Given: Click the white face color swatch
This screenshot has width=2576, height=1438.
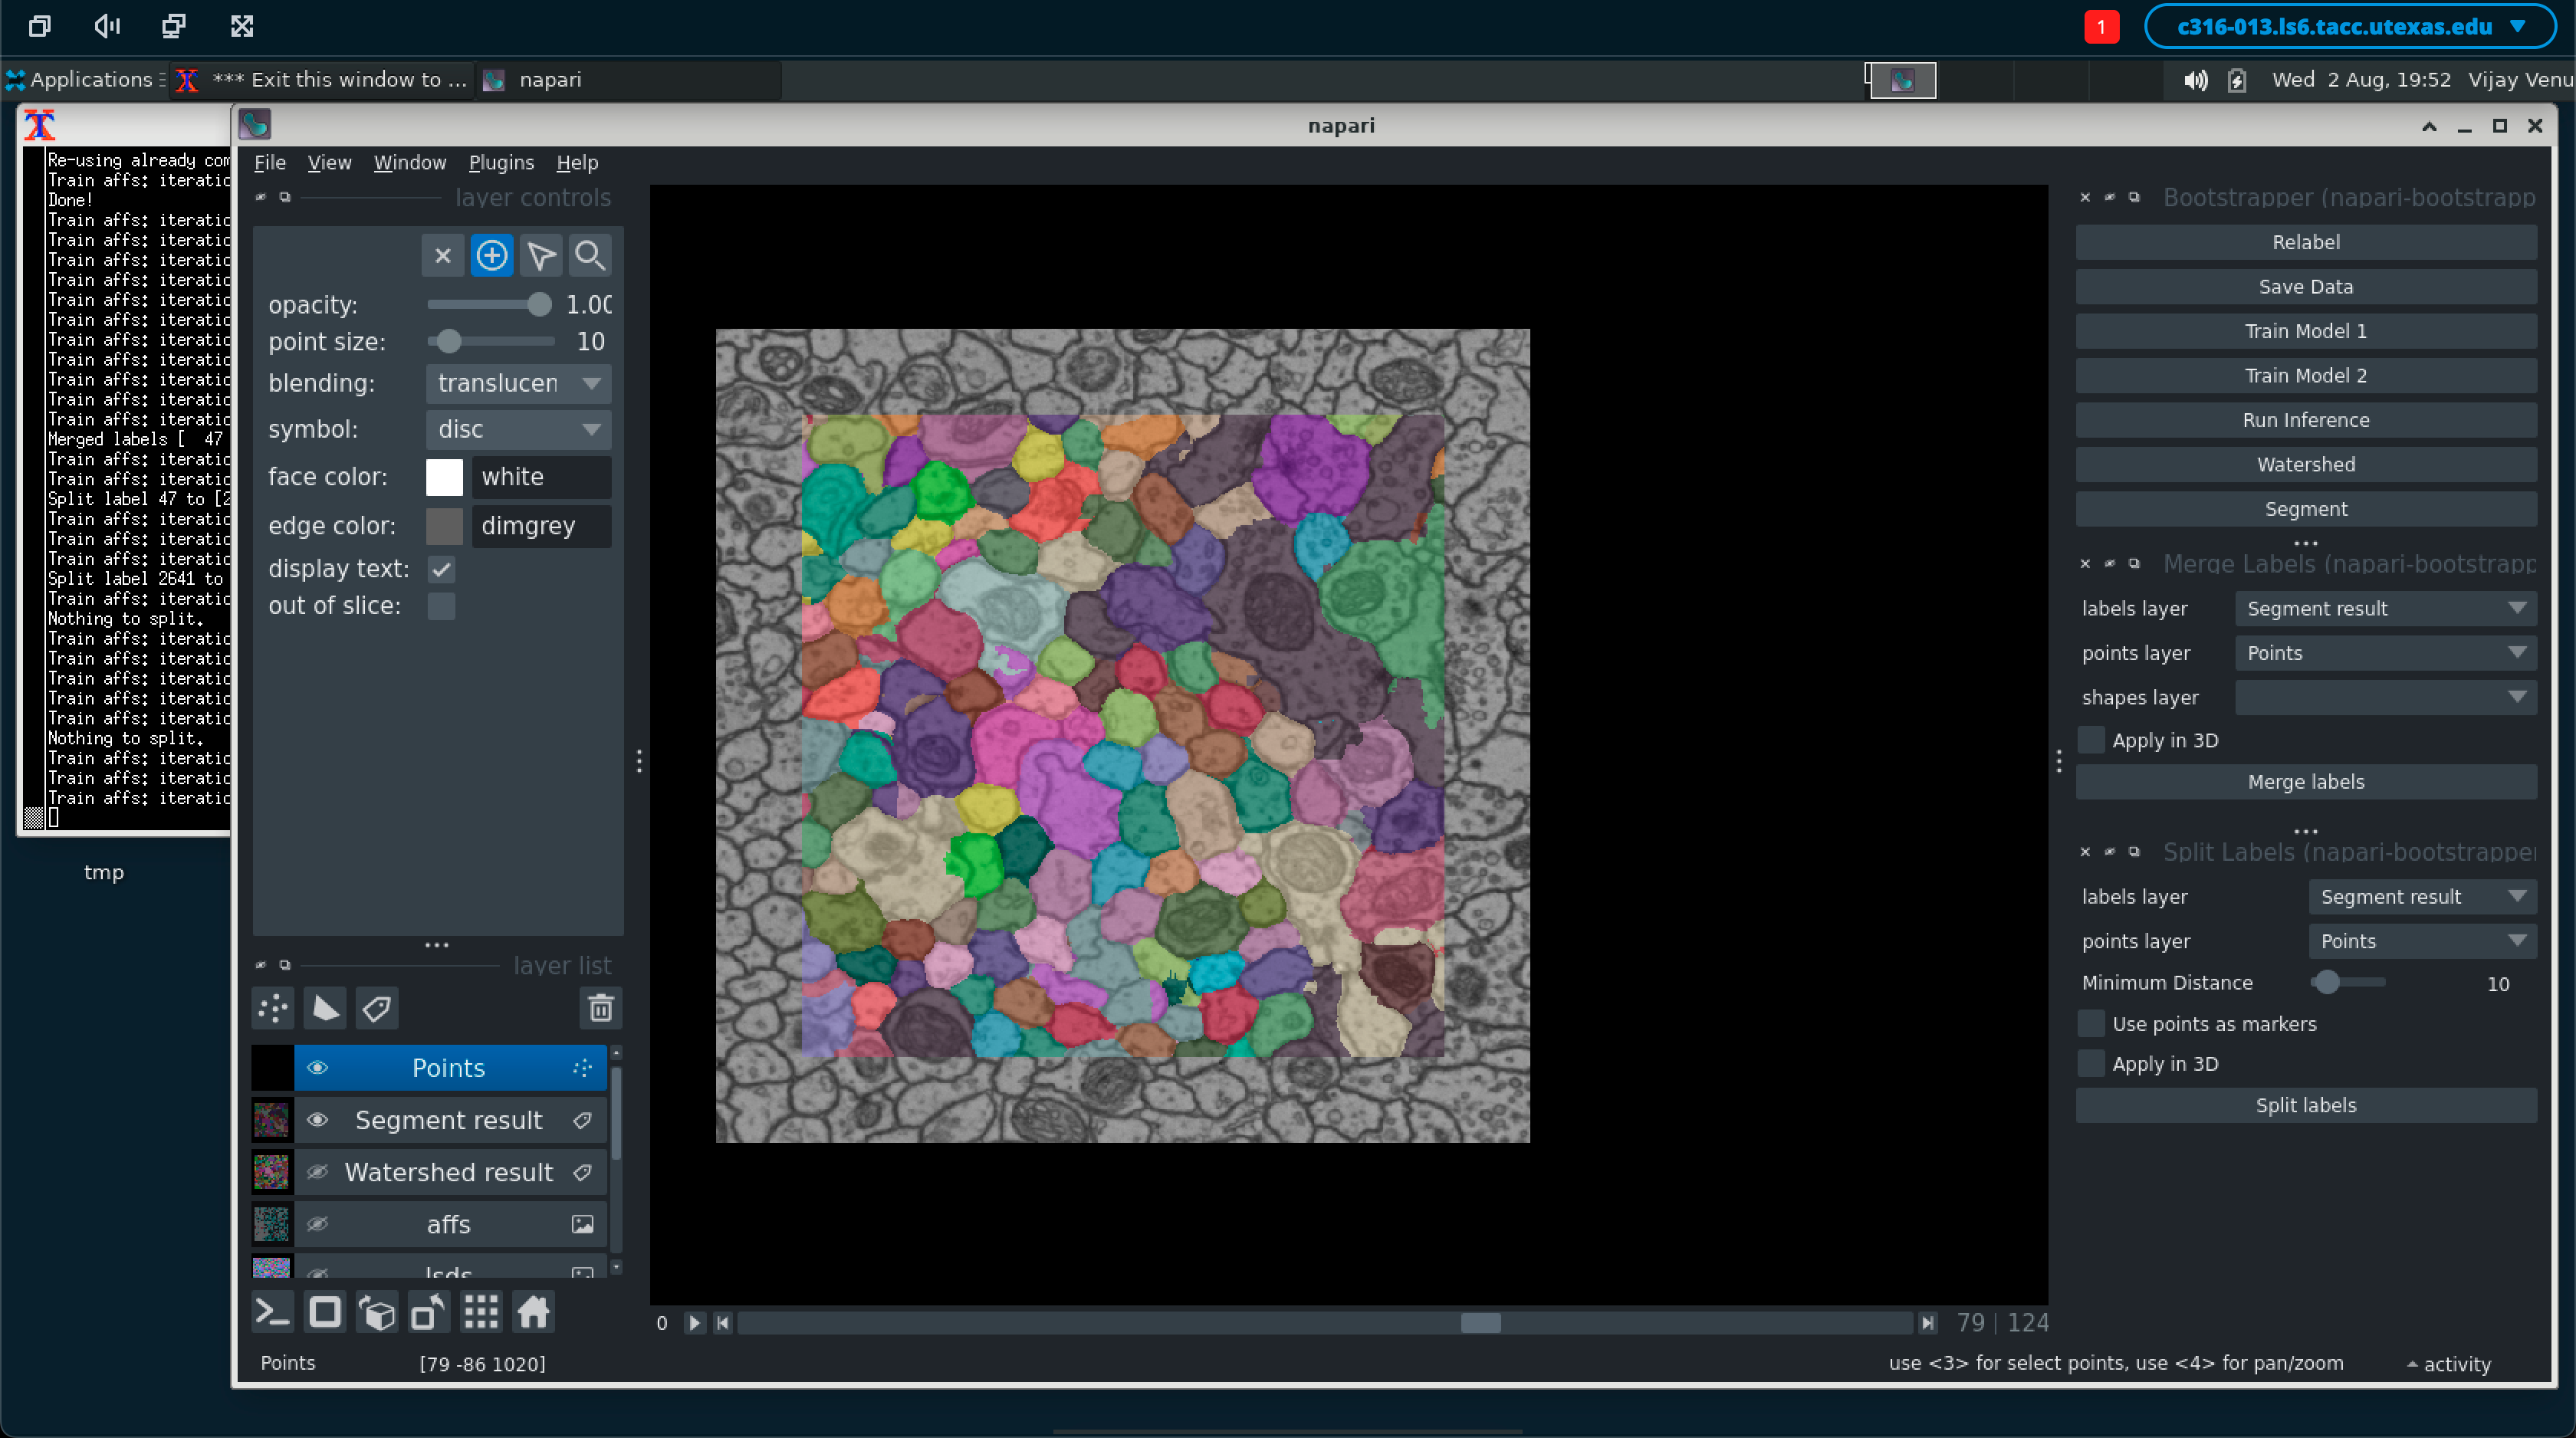Looking at the screenshot, I should pyautogui.click(x=444, y=477).
